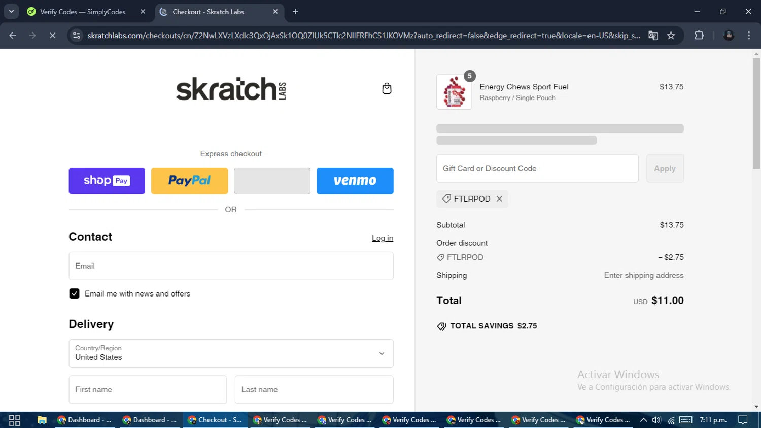Open site information icon in address bar
761x428 pixels.
click(77, 35)
